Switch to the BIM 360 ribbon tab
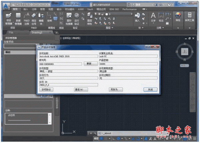Screen dimensions: 200x143 [x=114, y=9]
